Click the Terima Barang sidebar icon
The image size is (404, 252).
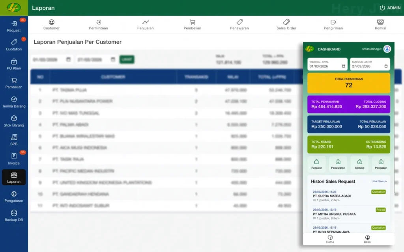tap(14, 102)
